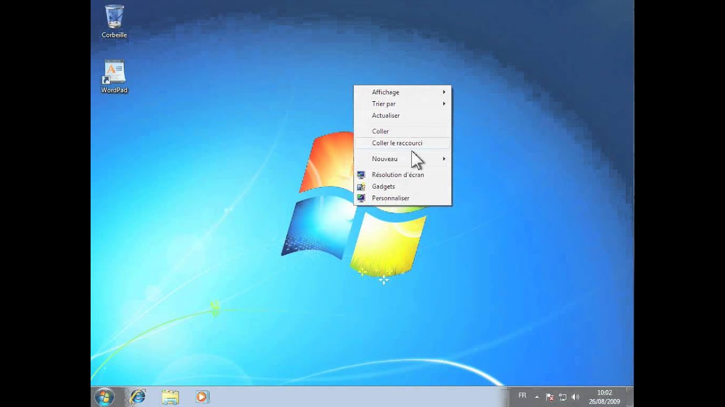Expand the Affichage submenu arrow
This screenshot has width=725, height=407.
[444, 92]
